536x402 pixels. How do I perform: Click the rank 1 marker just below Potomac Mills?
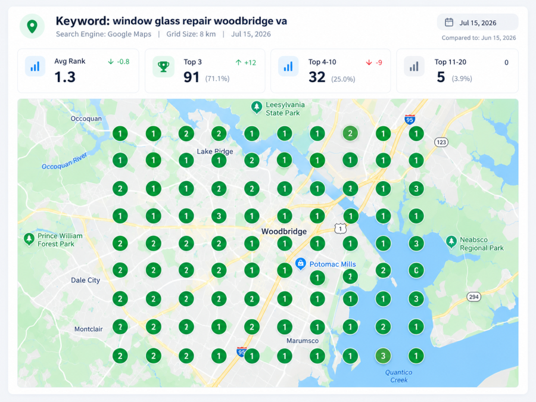point(317,278)
